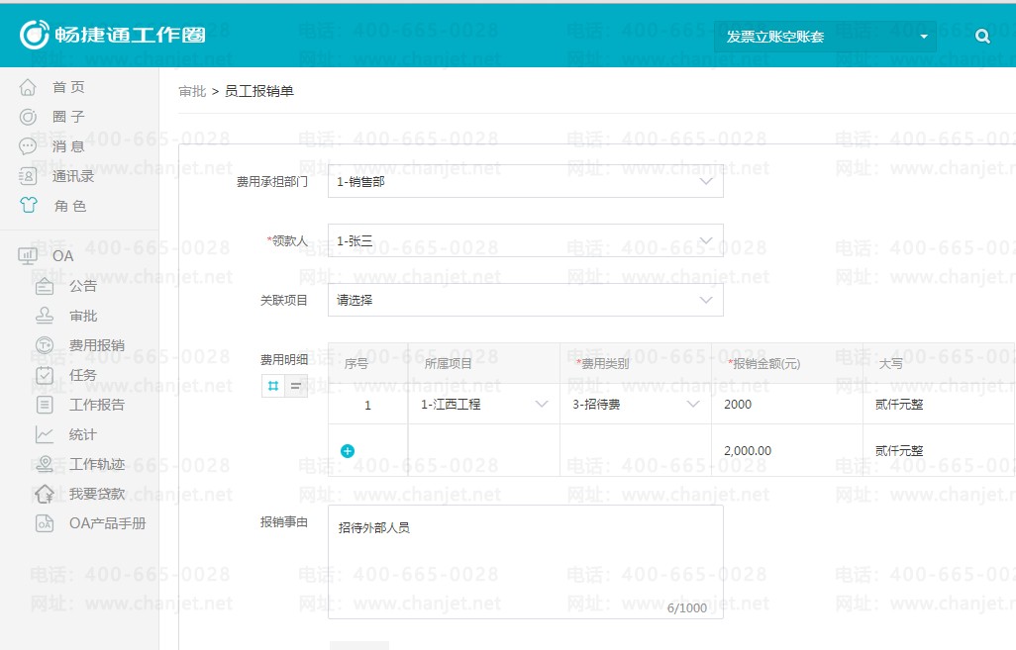This screenshot has width=1016, height=650.
Task: Open 工作报告 in OA menu
Action: click(96, 405)
